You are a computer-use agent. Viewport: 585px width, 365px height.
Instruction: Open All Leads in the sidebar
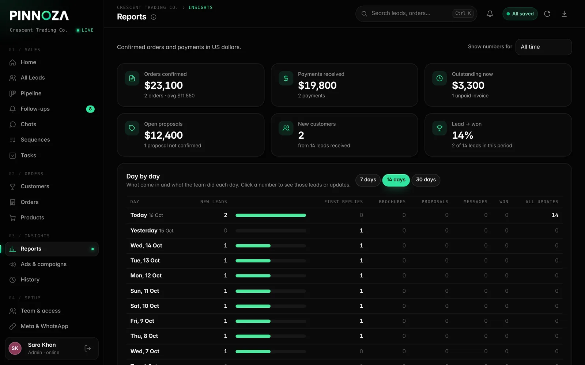[52, 78]
